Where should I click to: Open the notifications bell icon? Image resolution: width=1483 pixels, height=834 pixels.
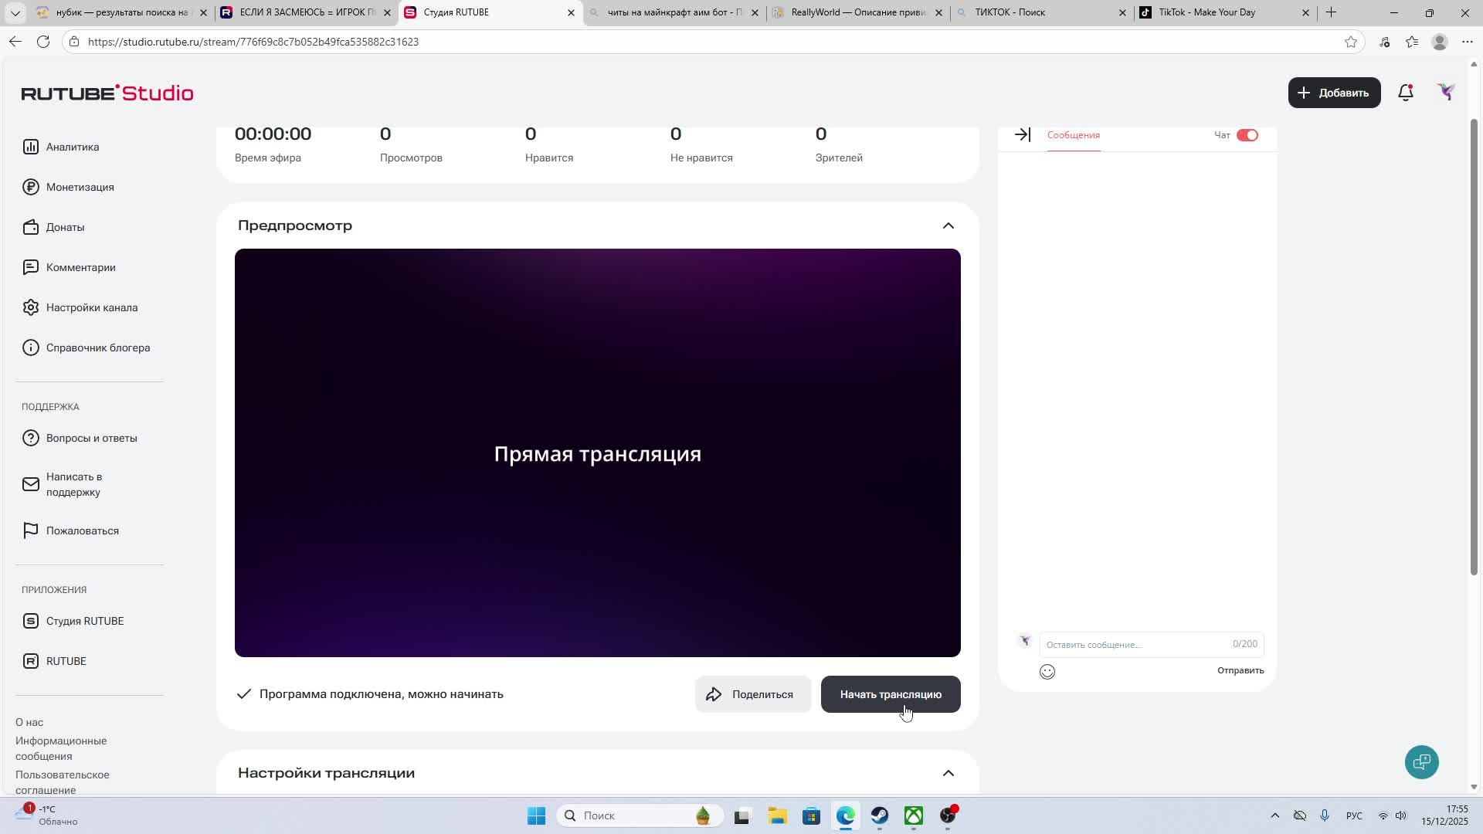tap(1406, 93)
